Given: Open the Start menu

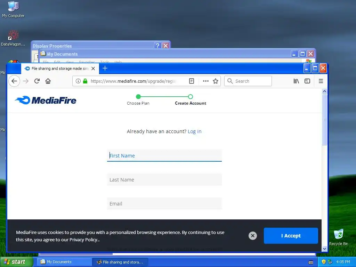Looking at the screenshot, I should point(17,262).
